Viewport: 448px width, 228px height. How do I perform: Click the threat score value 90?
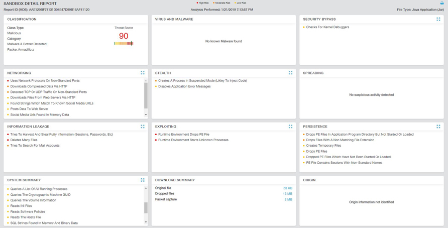[x=124, y=36]
